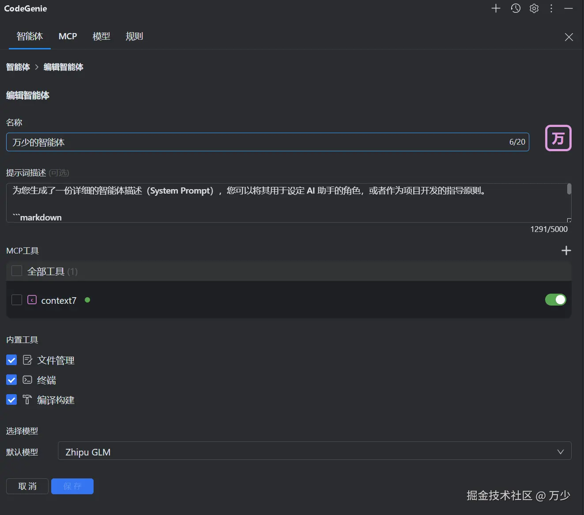Click the 选择模型 section heading
Image resolution: width=584 pixels, height=515 pixels.
tap(22, 431)
